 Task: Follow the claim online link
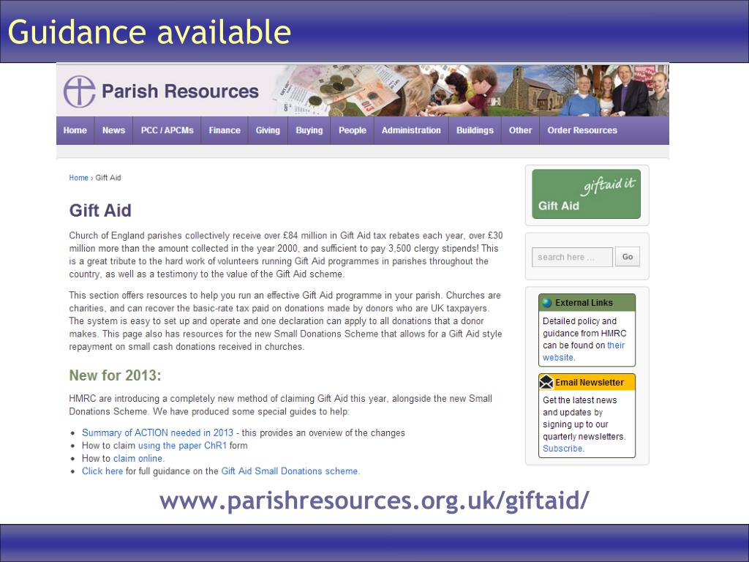coord(138,458)
